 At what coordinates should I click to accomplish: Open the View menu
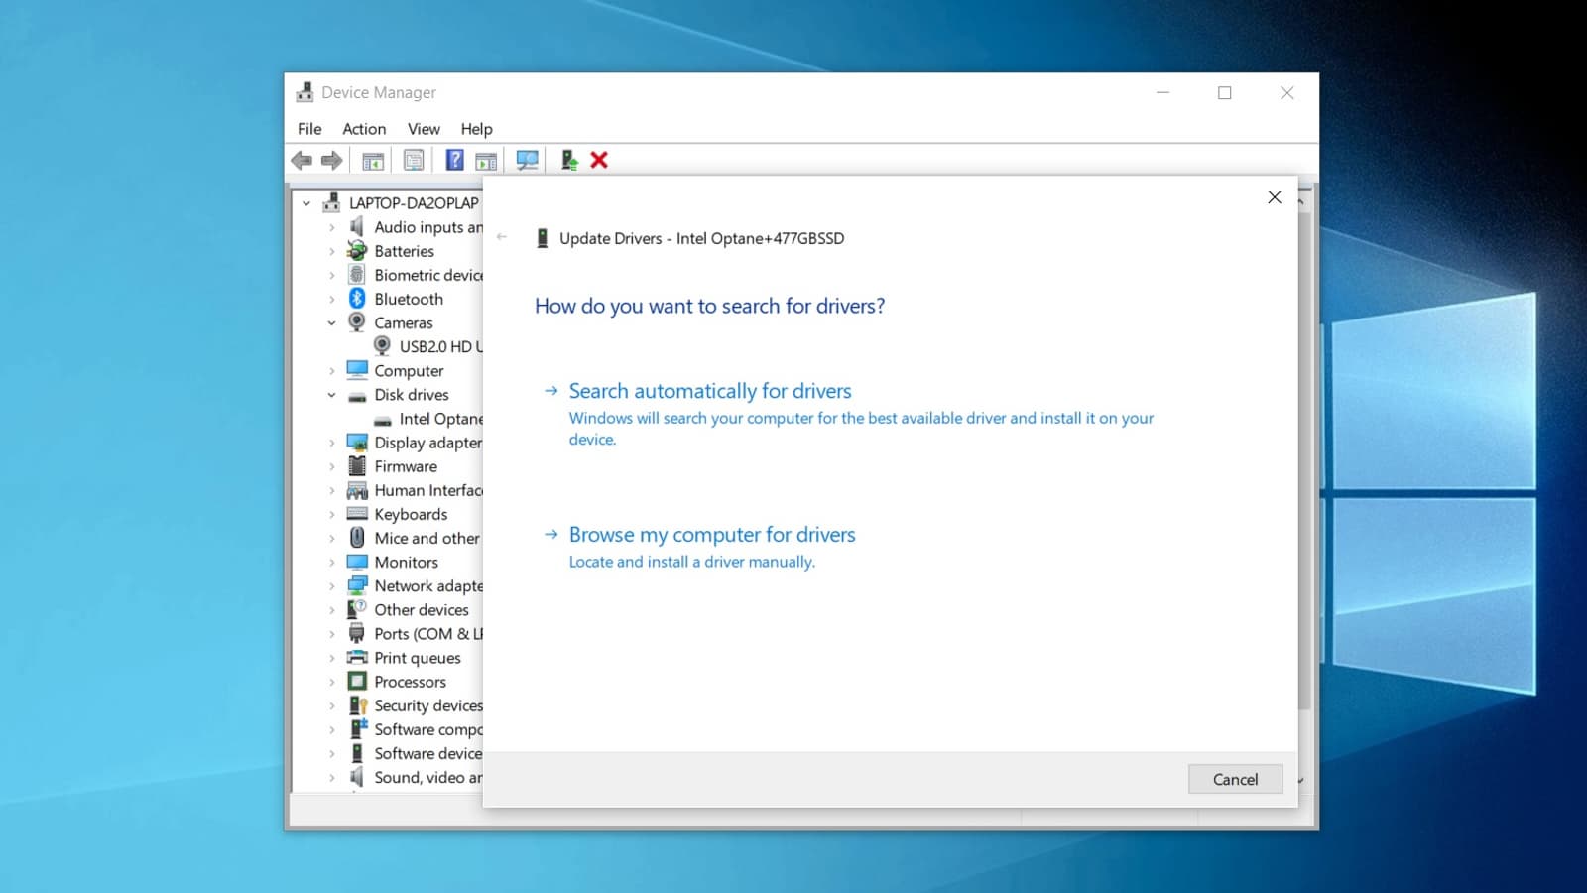click(424, 129)
